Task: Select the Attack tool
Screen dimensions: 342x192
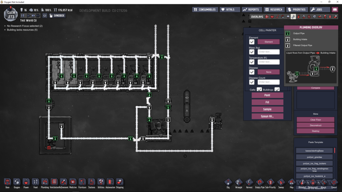Action: click(x=323, y=184)
